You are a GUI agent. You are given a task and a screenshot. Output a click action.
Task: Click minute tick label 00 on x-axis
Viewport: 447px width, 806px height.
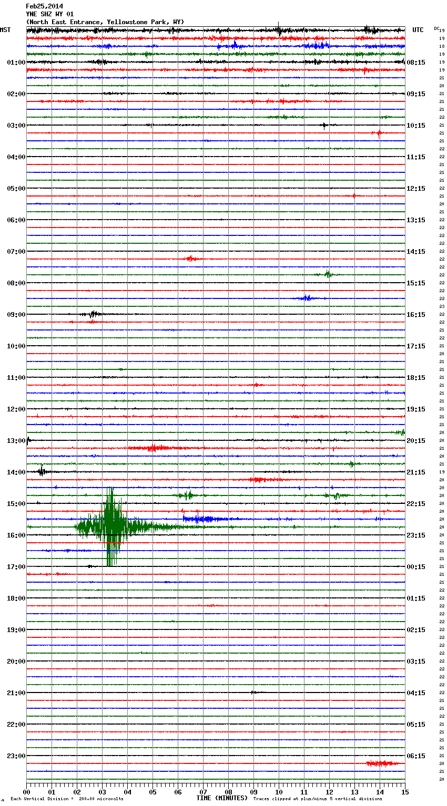[26, 792]
